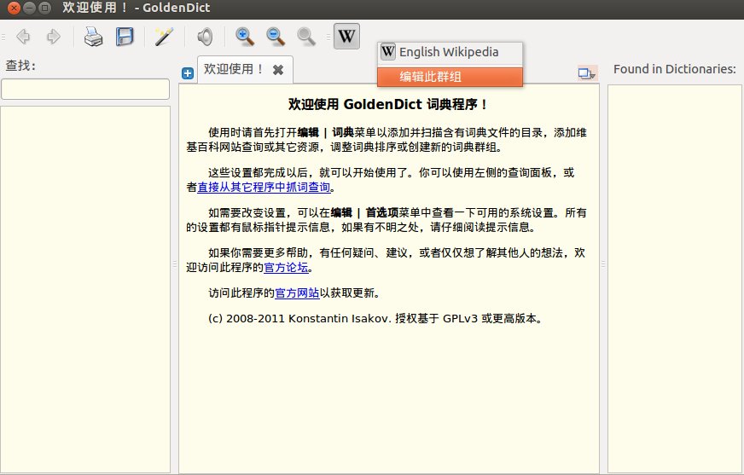The height and width of the screenshot is (475, 744).
Task: Visit the 官方网站 website link
Action: pyautogui.click(x=297, y=293)
